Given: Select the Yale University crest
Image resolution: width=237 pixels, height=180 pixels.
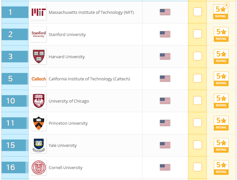Looking at the screenshot, I should pos(39,145).
